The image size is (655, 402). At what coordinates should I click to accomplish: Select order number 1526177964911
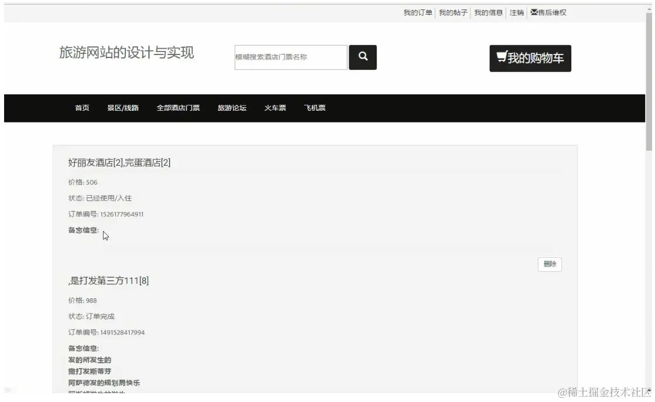[121, 214]
